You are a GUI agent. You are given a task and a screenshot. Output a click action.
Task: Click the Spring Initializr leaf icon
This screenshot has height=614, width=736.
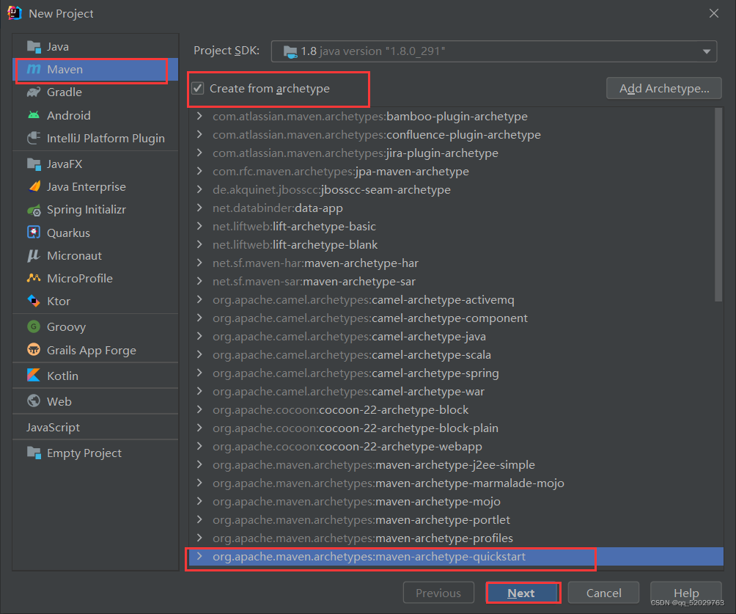coord(34,210)
